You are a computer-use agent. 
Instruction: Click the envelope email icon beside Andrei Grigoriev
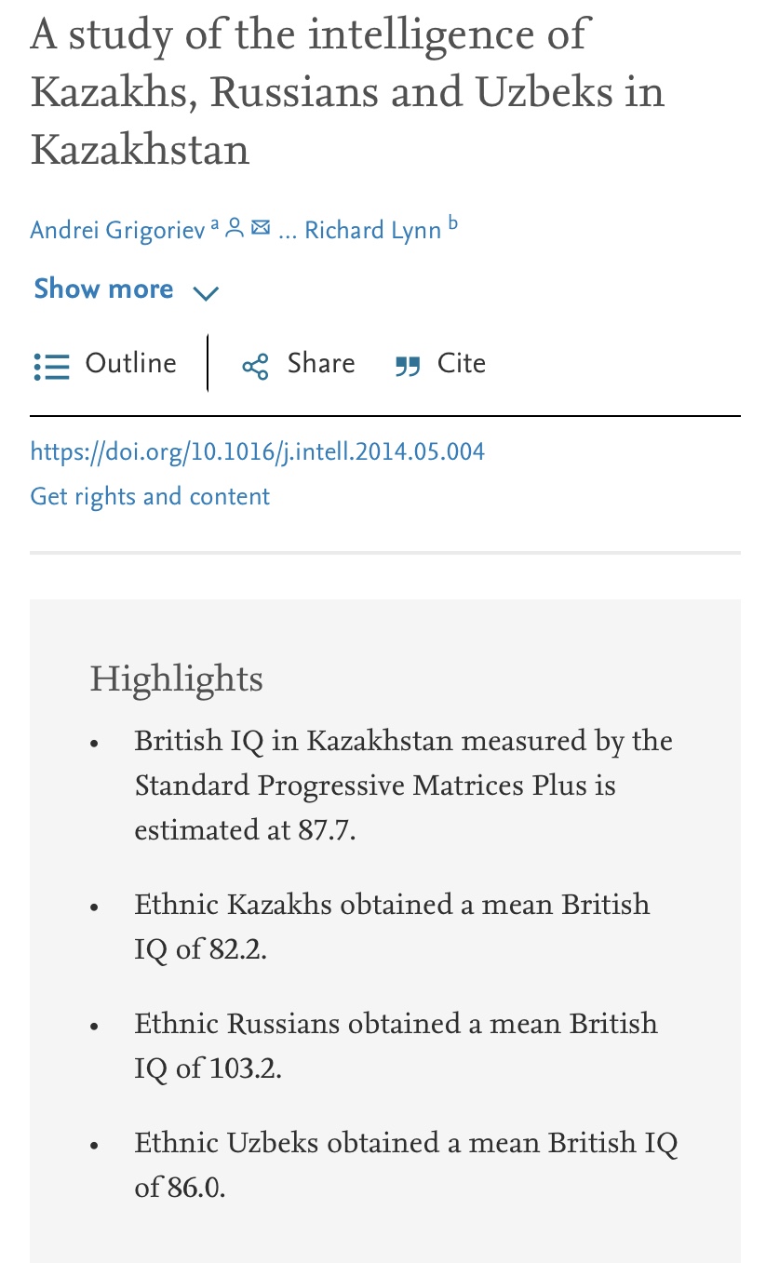(x=261, y=228)
